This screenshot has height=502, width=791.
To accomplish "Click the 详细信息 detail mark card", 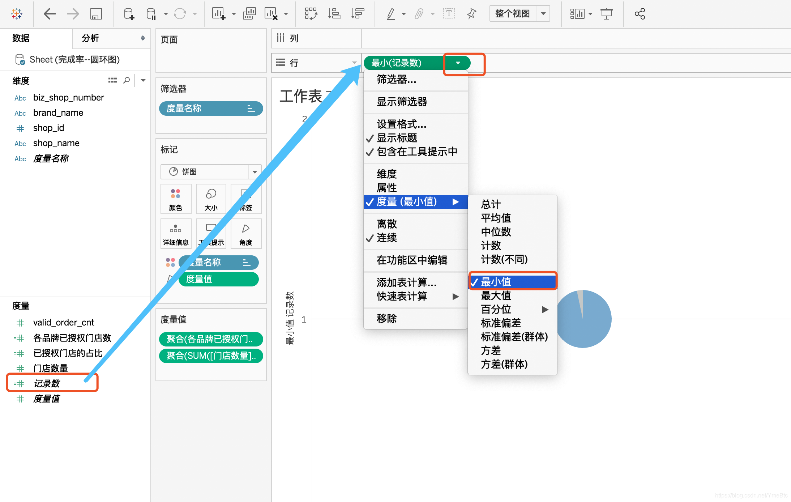I will click(x=176, y=234).
